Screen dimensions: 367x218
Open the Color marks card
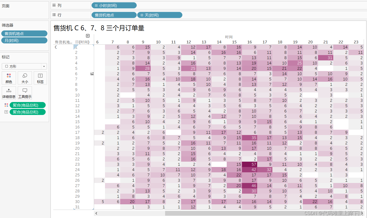click(x=9, y=78)
